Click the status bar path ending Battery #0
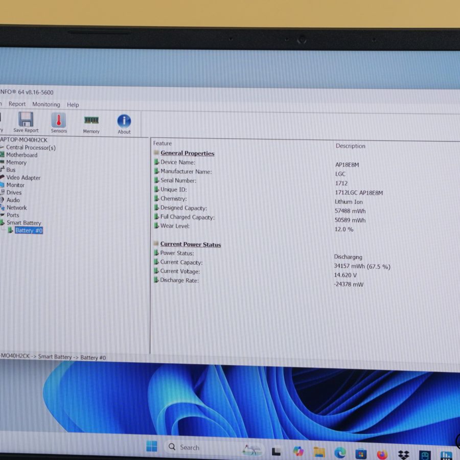The height and width of the screenshot is (460, 460). coord(53,357)
